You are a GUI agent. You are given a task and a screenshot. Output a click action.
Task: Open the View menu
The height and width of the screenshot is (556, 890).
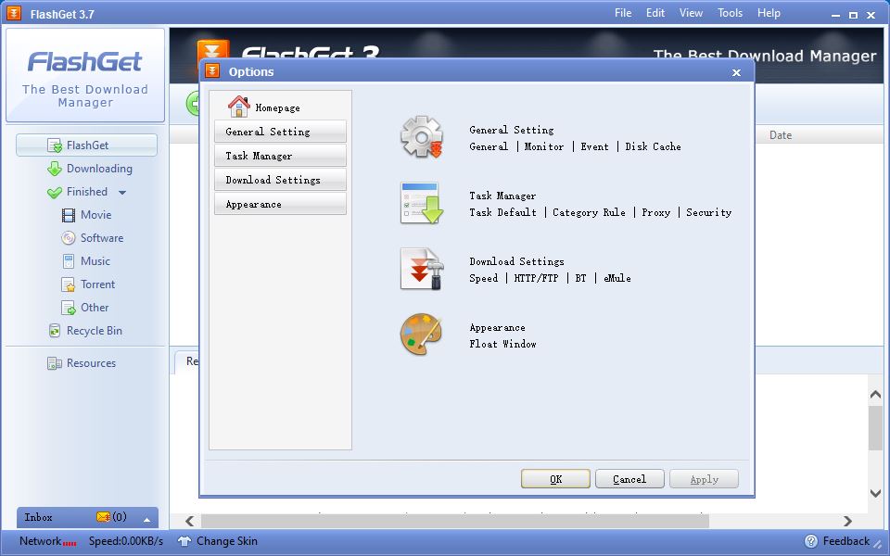pos(692,13)
